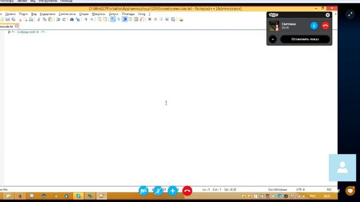Click РУС language indicator in tray
The height and width of the screenshot is (202, 360).
pyautogui.click(x=313, y=196)
